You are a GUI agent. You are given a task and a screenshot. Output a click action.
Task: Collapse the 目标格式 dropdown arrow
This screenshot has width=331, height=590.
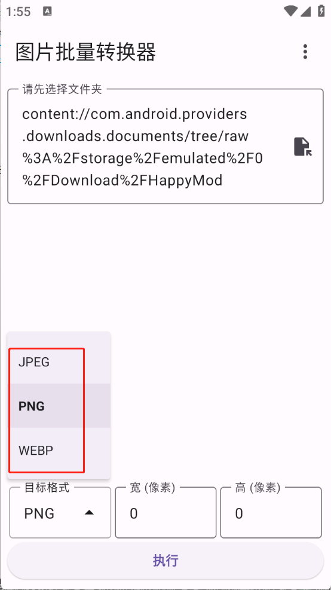tap(89, 512)
